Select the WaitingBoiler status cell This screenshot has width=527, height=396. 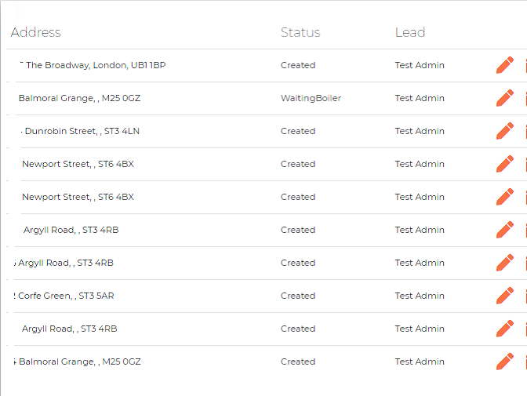[311, 98]
